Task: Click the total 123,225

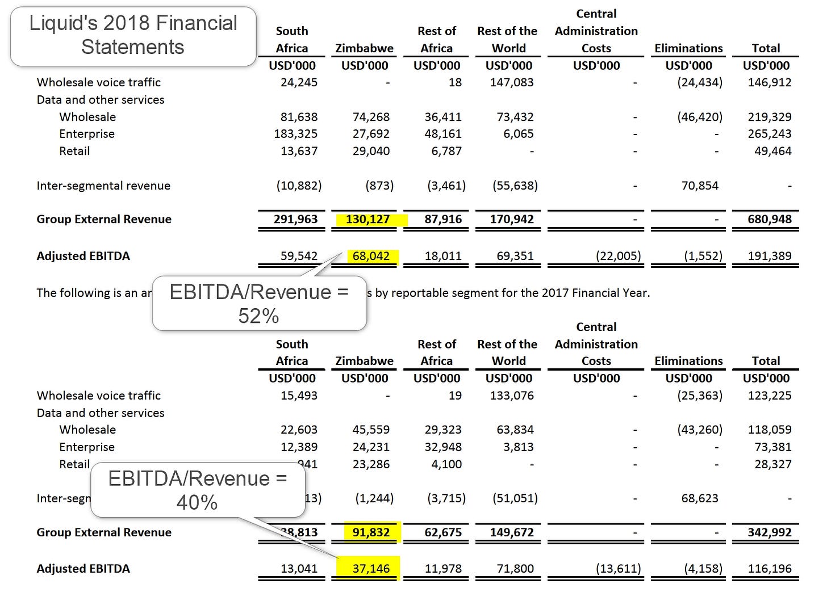Action: [x=770, y=396]
